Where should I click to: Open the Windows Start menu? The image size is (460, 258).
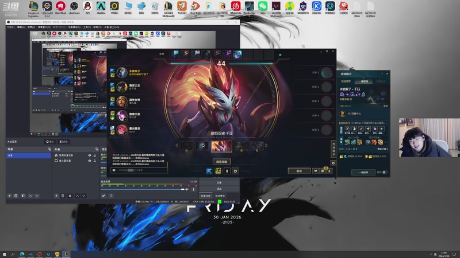click(4, 255)
